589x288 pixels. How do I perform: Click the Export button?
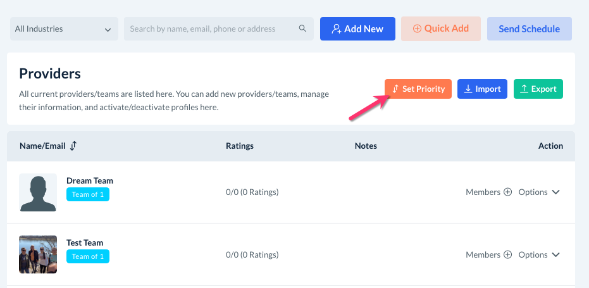pos(538,89)
